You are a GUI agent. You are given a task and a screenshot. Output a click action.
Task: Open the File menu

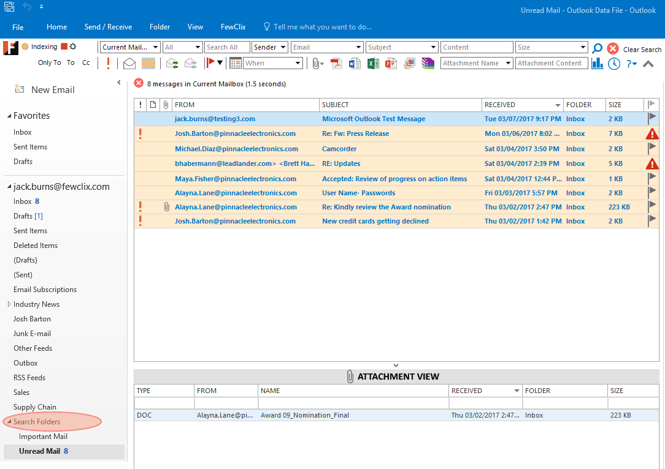pos(18,27)
